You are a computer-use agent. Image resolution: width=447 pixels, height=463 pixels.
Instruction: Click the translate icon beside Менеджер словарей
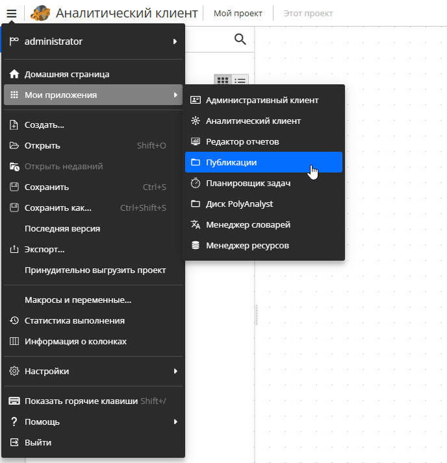[196, 225]
